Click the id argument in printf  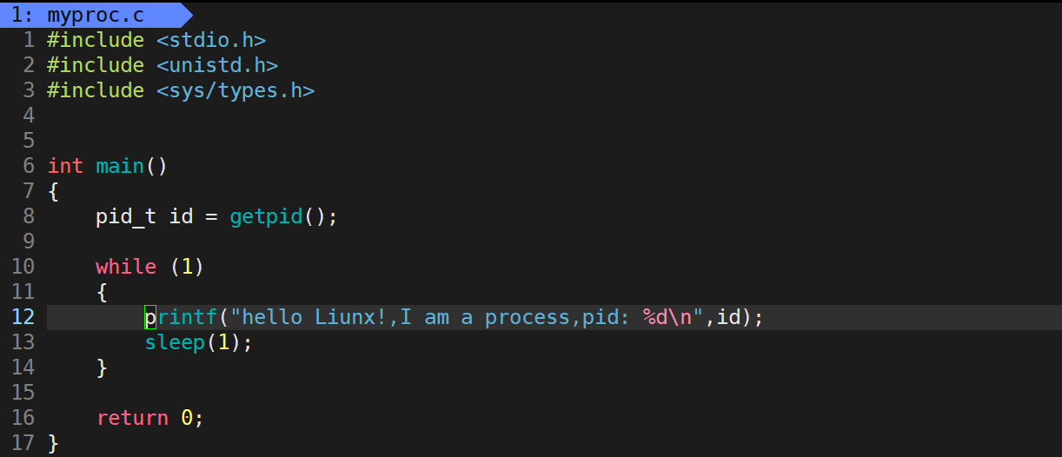pyautogui.click(x=727, y=317)
